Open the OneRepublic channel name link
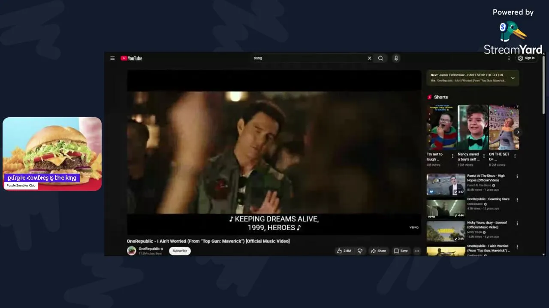Image resolution: width=549 pixels, height=308 pixels. pyautogui.click(x=149, y=249)
